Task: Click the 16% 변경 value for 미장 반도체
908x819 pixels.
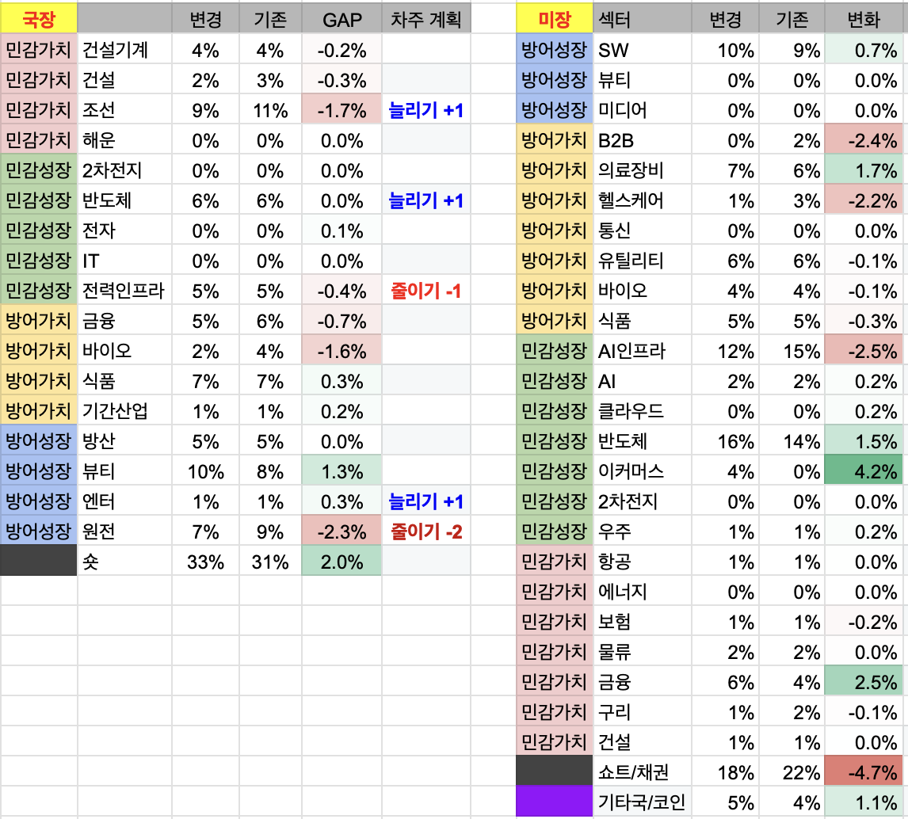Action: point(724,440)
